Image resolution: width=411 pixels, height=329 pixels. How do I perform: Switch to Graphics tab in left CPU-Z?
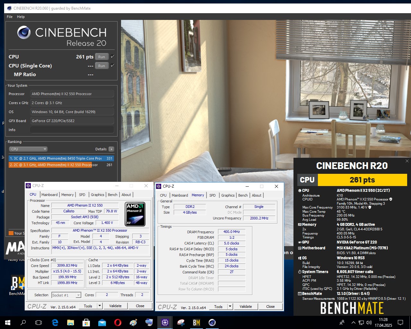pos(98,195)
